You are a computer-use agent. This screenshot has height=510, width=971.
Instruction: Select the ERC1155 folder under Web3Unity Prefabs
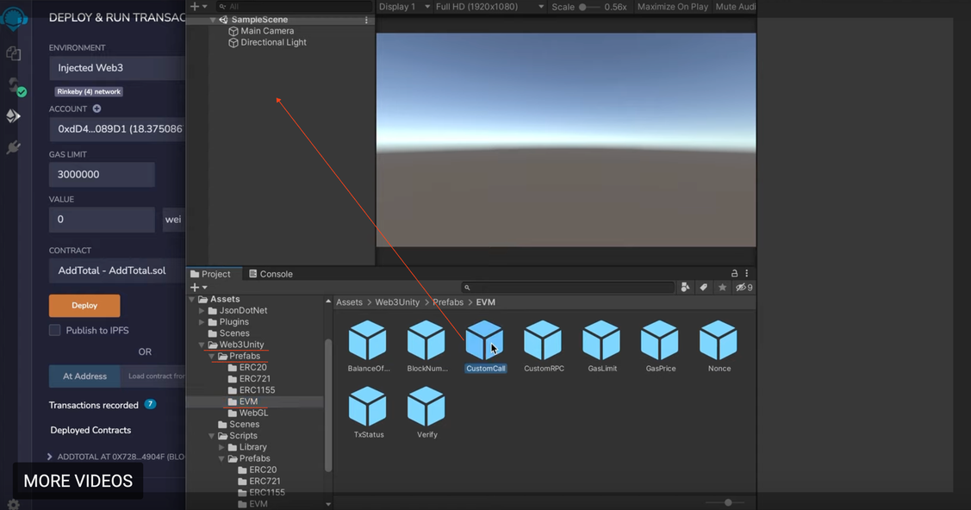click(x=251, y=390)
